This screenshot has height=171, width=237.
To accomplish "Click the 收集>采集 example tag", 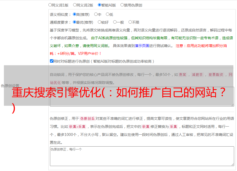I will click(x=77, y=127).
